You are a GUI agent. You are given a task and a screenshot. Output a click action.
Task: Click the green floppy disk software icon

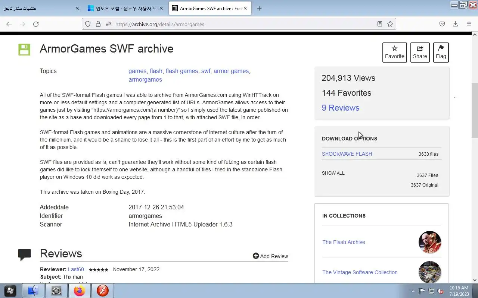pyautogui.click(x=24, y=50)
